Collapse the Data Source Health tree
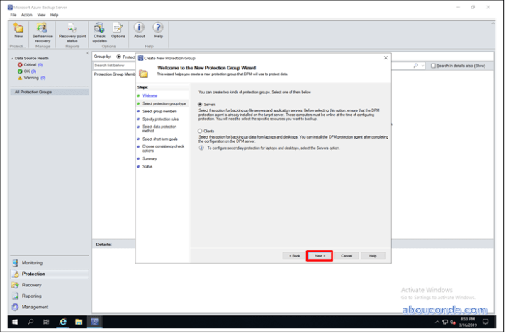Image resolution: width=506 pixels, height=333 pixels. coord(13,59)
